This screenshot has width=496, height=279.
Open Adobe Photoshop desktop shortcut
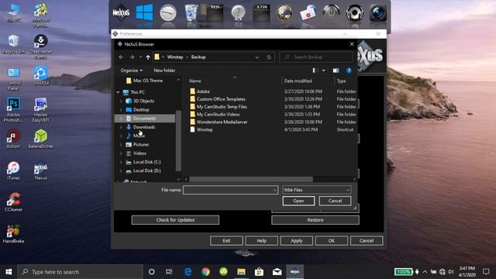[13, 109]
